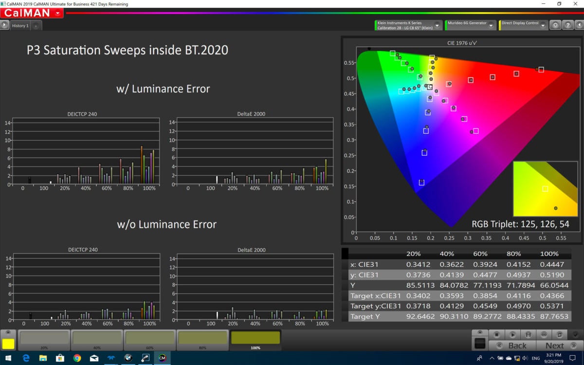Screen dimensions: 584x365
Task: Select the History 1 tab
Action: pos(20,26)
